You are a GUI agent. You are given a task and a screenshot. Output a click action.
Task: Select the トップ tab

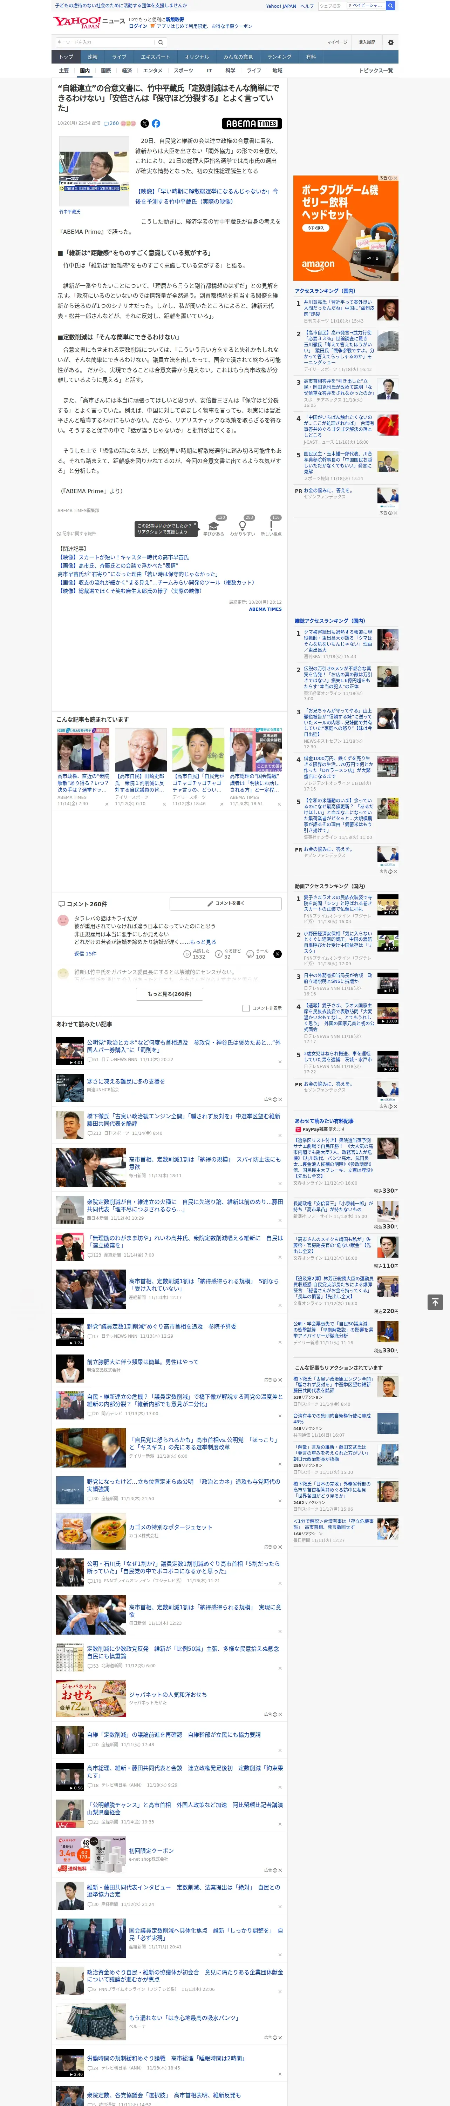[66, 57]
